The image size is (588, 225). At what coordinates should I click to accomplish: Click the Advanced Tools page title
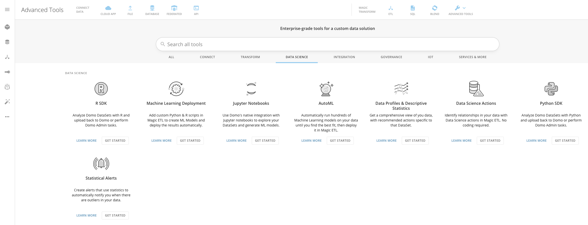(x=42, y=10)
